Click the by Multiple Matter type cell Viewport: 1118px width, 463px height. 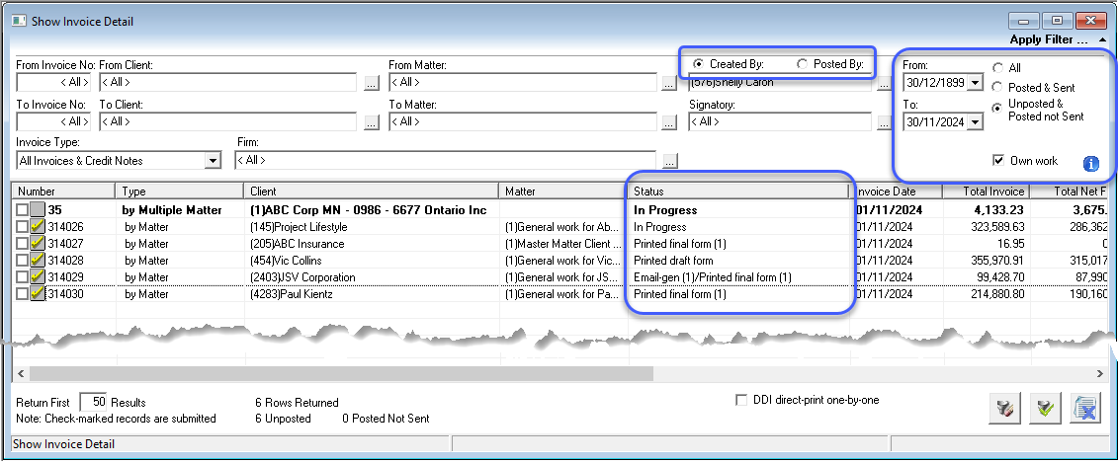[x=180, y=210]
